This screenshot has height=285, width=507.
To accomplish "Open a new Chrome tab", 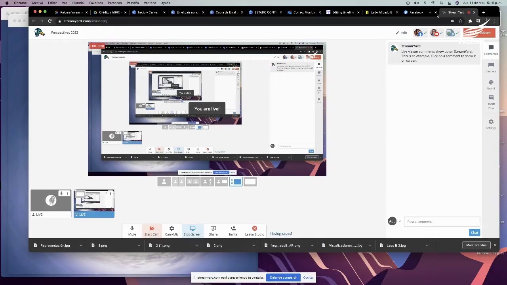I will tap(484, 12).
